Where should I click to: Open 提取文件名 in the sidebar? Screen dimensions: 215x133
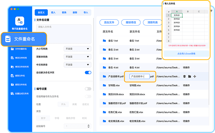tap(19, 76)
